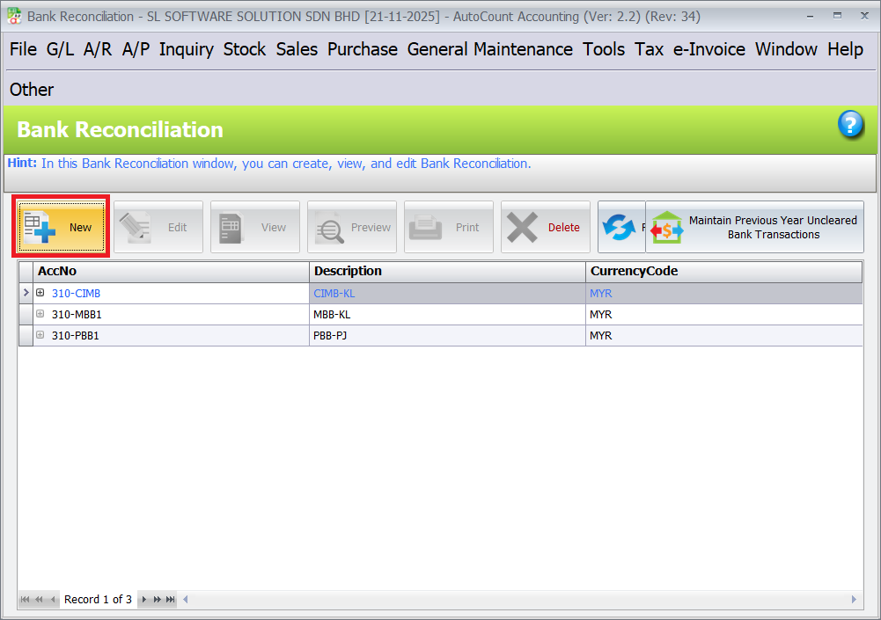Select the MBB-KL description cell
881x620 pixels.
(334, 314)
